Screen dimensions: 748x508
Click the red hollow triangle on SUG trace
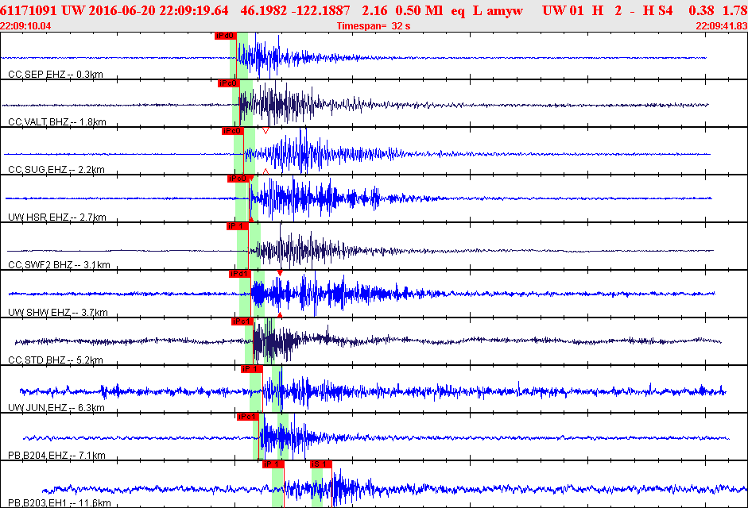pos(265,131)
